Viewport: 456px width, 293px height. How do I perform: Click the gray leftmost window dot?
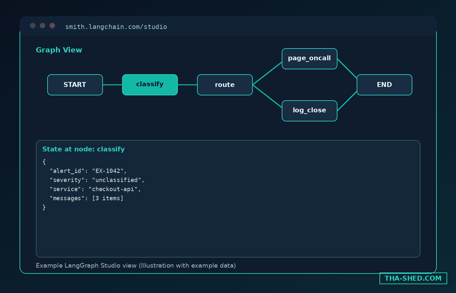33,25
